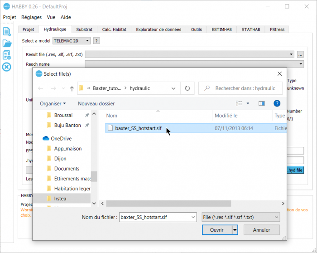317x253 pixels.
Task: Click the forward navigation arrow in file dialog
Action: [53, 88]
